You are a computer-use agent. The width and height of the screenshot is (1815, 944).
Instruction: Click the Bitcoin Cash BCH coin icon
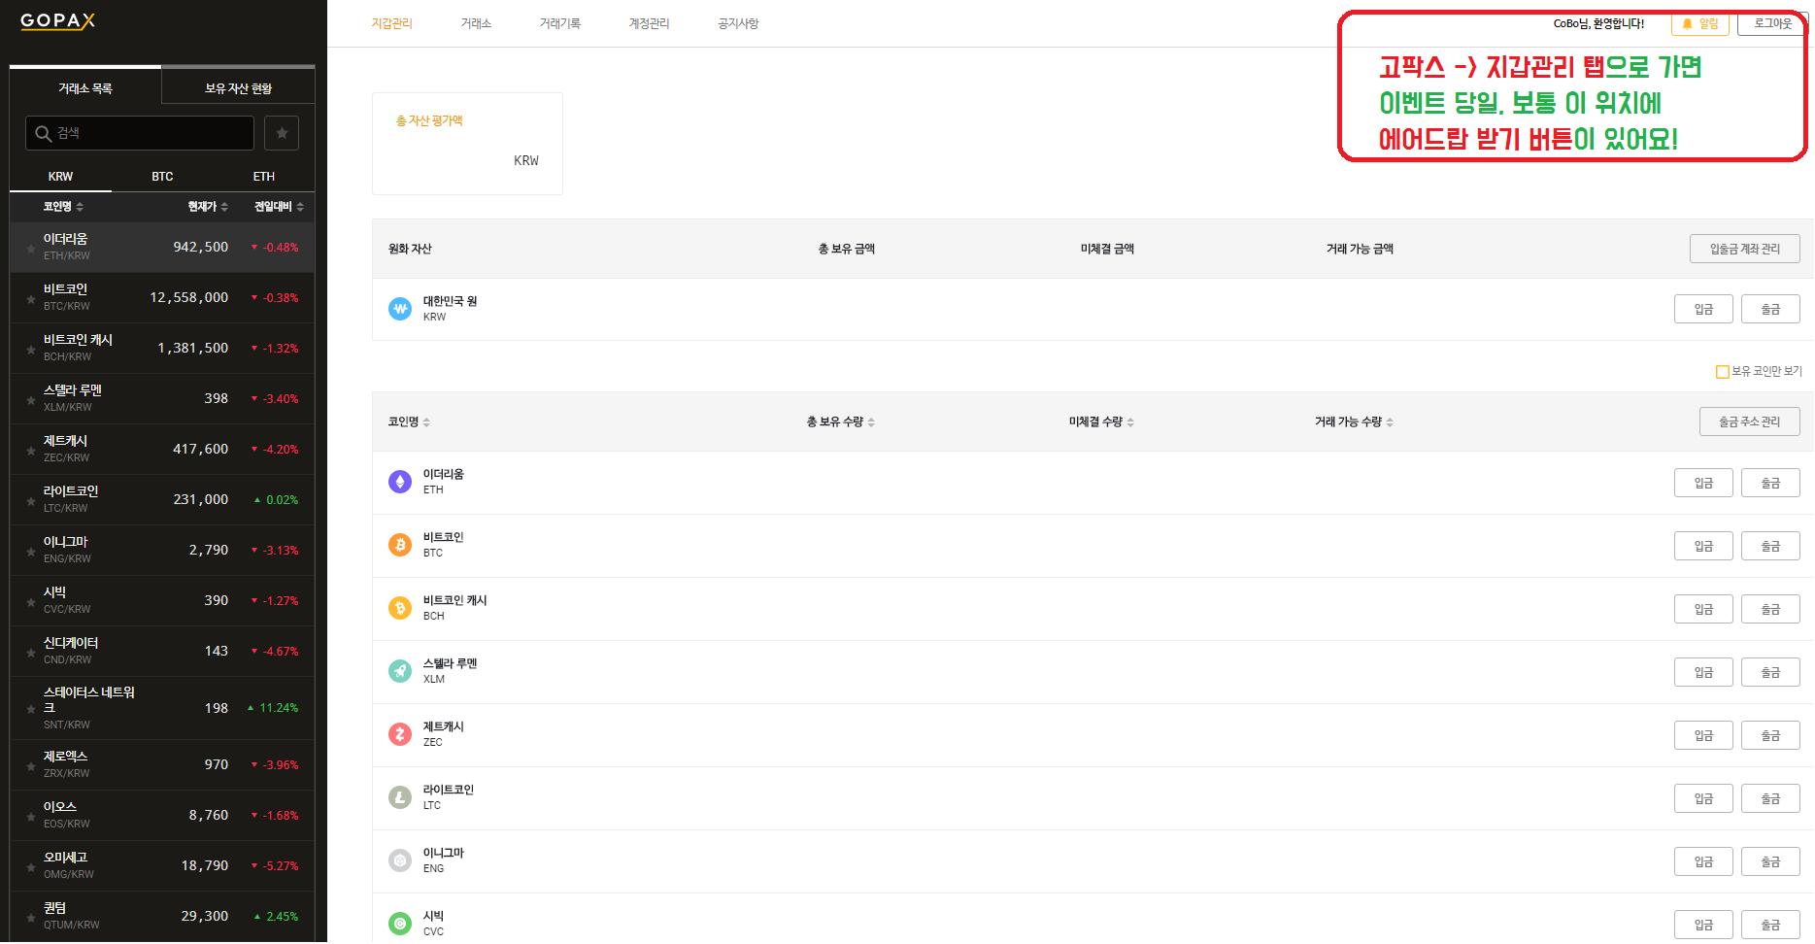(x=400, y=608)
